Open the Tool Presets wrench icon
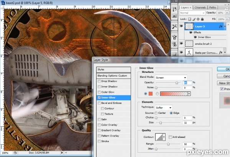The width and height of the screenshot is (230, 157). (174, 26)
